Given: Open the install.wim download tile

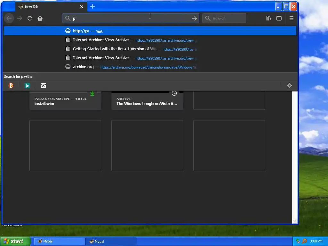Looking at the screenshot, I should click(65, 100).
